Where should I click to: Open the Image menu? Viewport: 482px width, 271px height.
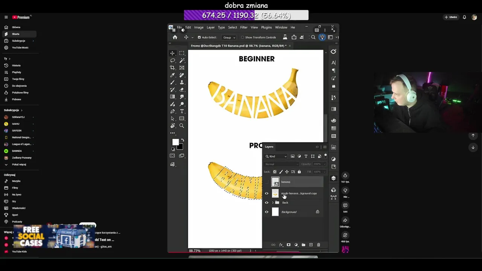pyautogui.click(x=198, y=27)
